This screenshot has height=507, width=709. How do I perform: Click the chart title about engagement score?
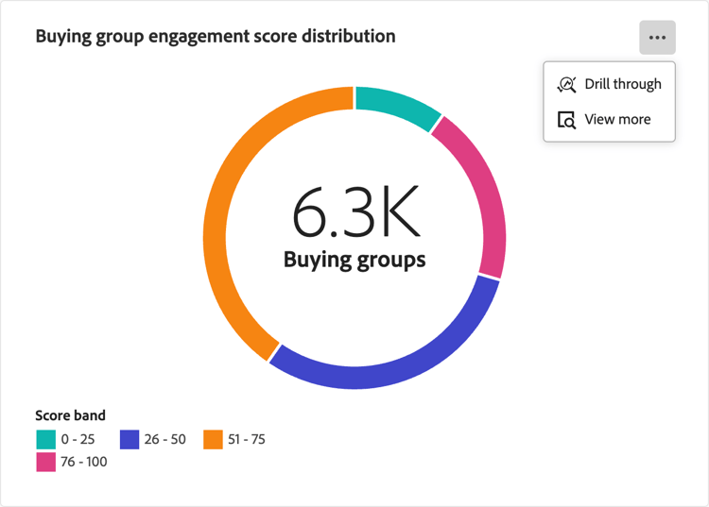coord(216,37)
